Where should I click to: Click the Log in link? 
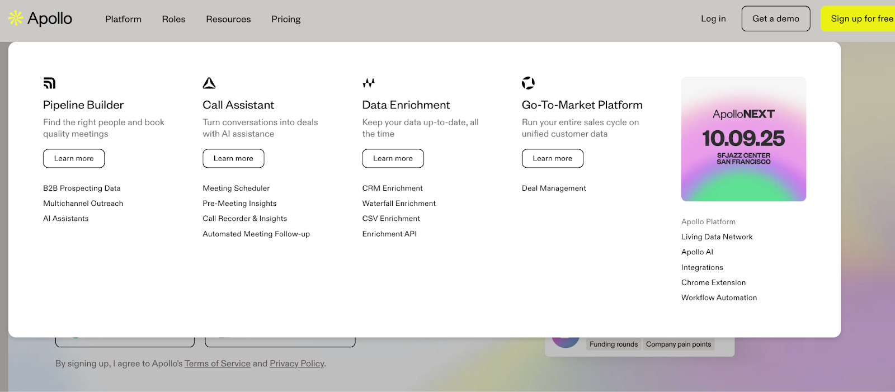click(x=713, y=18)
